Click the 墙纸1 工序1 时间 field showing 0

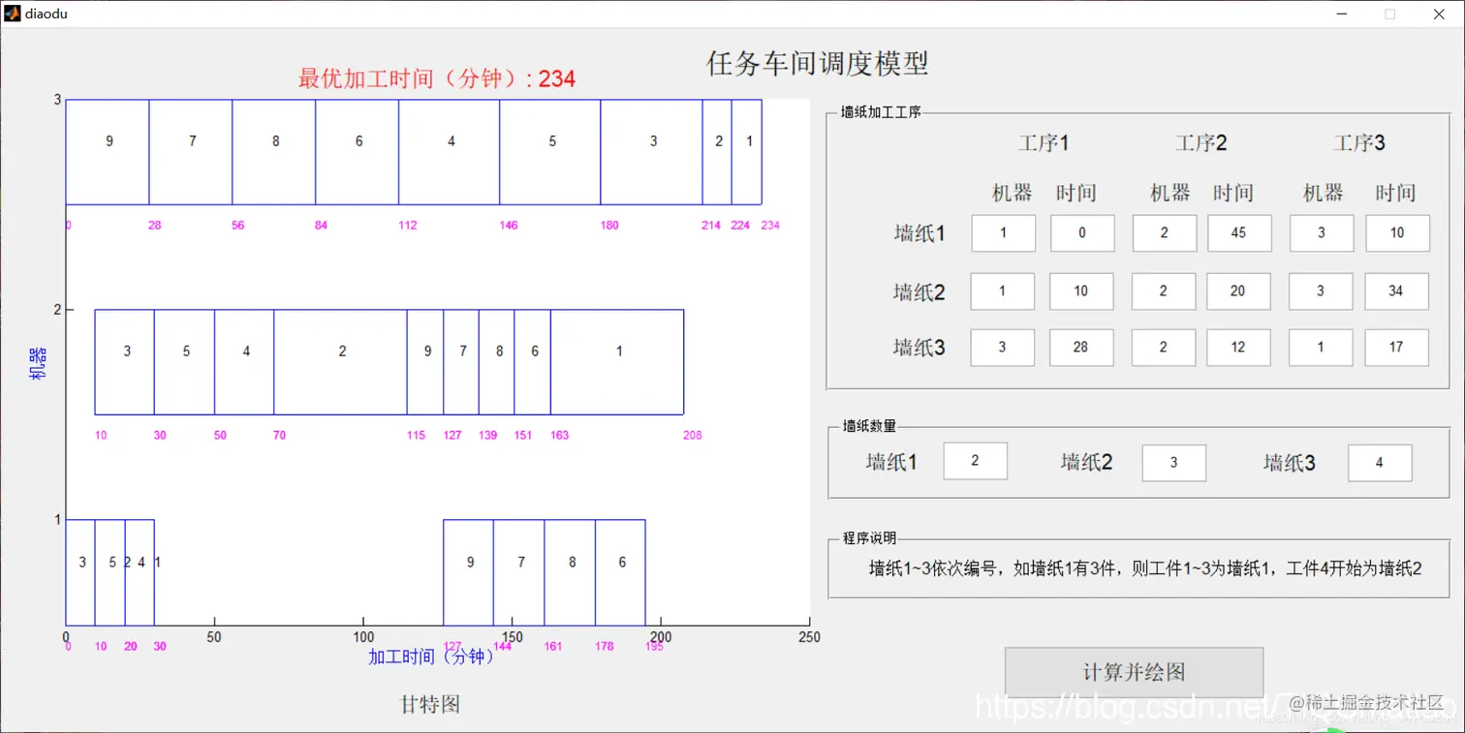(1080, 232)
